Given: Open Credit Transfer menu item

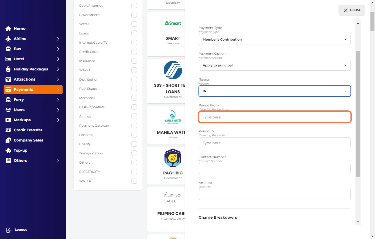Looking at the screenshot, I should point(28,130).
